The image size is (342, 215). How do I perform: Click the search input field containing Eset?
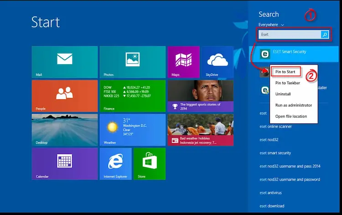coord(290,35)
